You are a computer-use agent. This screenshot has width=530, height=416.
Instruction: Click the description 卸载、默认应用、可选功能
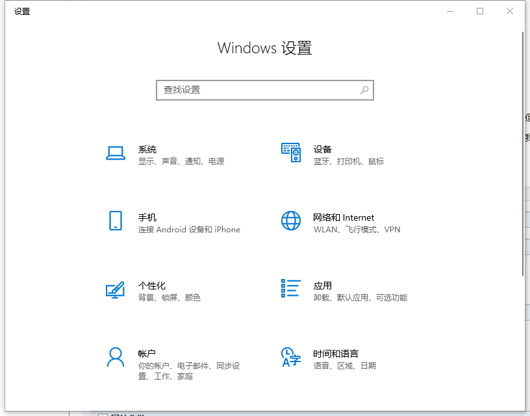(x=360, y=298)
